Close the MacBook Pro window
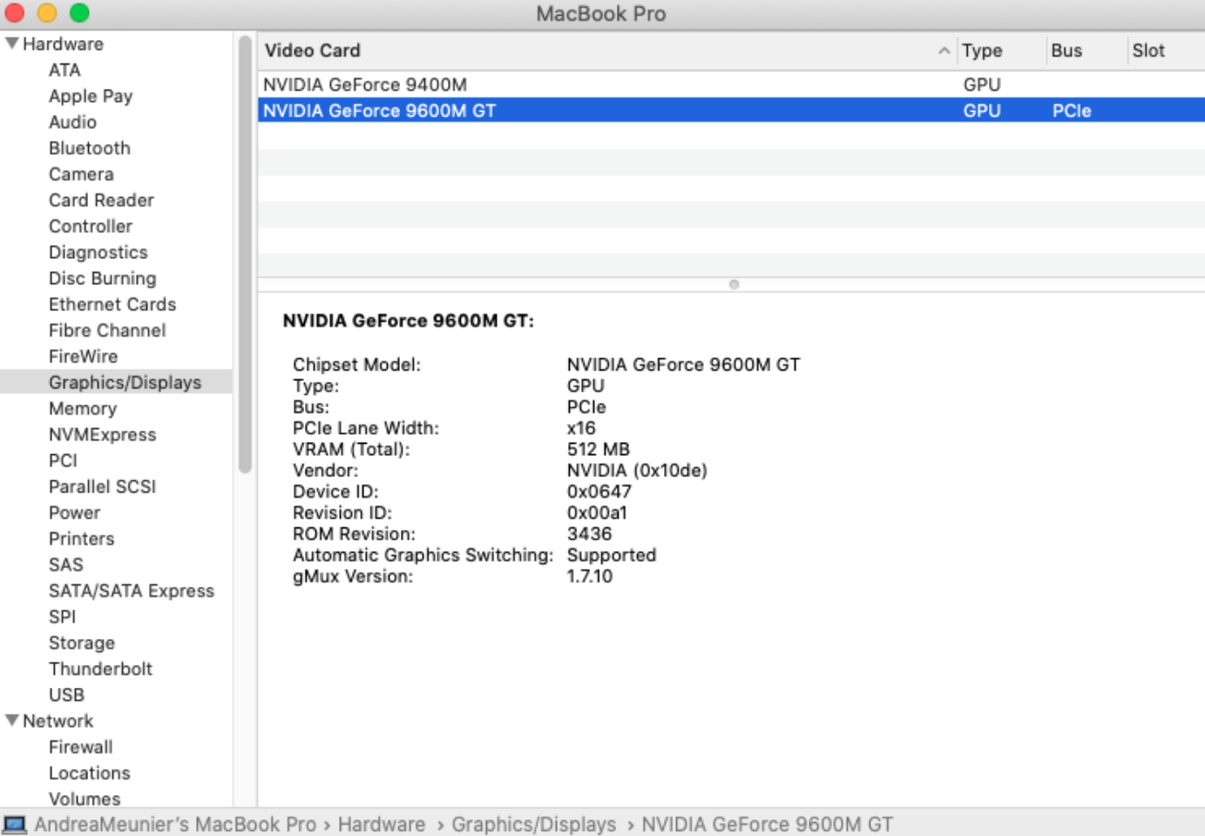Viewport: 1205px width, 836px height. (x=14, y=13)
